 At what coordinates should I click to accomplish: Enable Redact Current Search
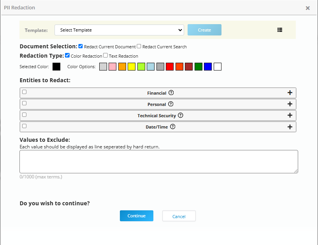tap(139, 46)
